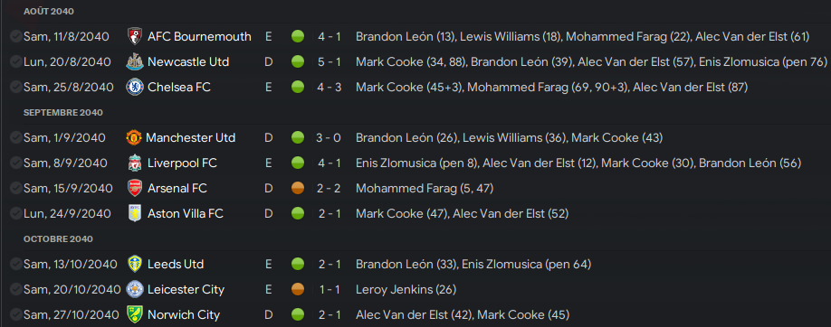The image size is (831, 327).
Task: Select the Norwich City club badge
Action: click(x=135, y=315)
